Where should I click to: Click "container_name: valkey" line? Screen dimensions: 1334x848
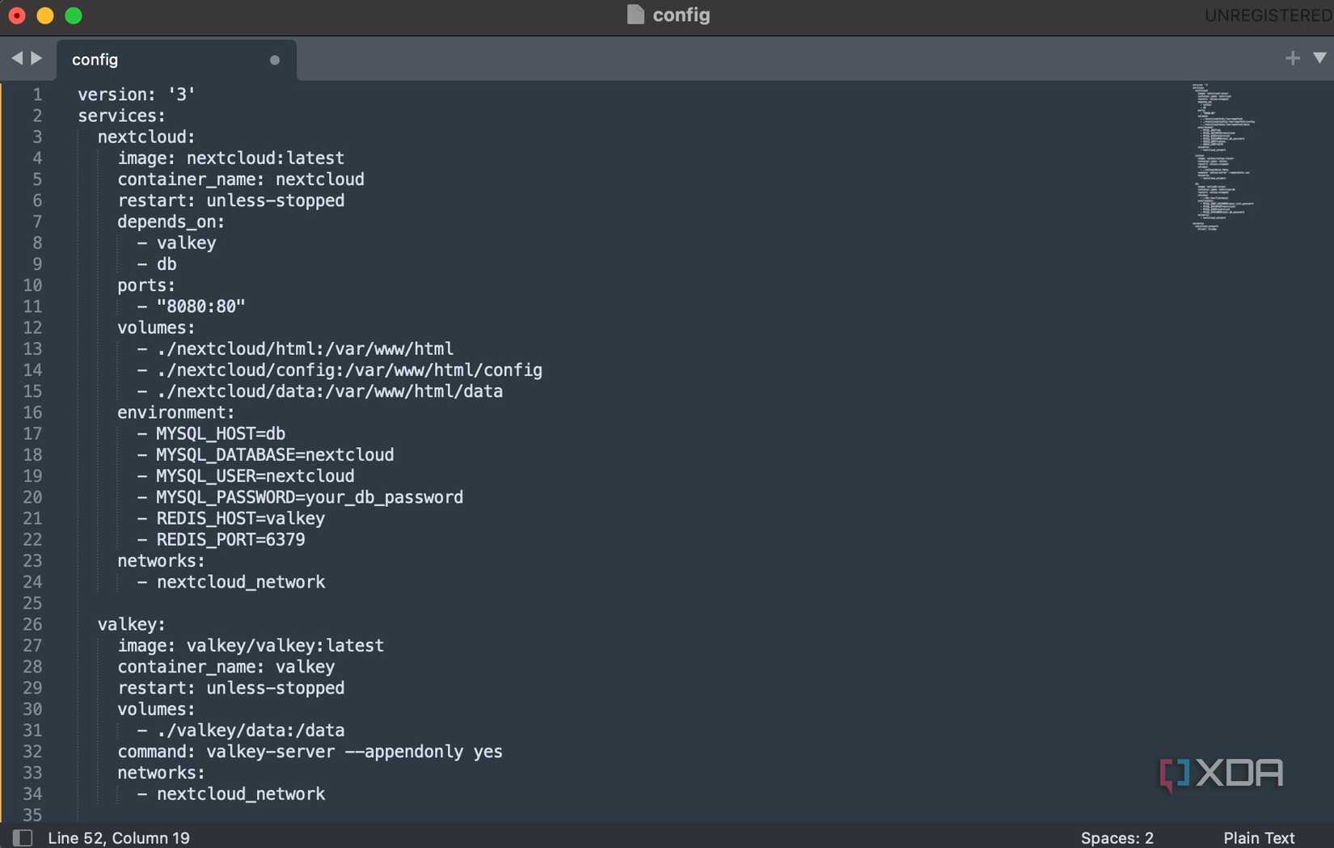point(226,667)
